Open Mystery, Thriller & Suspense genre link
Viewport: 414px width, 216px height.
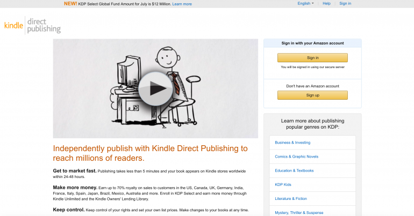click(299, 213)
